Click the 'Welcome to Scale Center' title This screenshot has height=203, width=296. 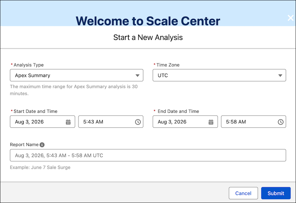coord(148,21)
